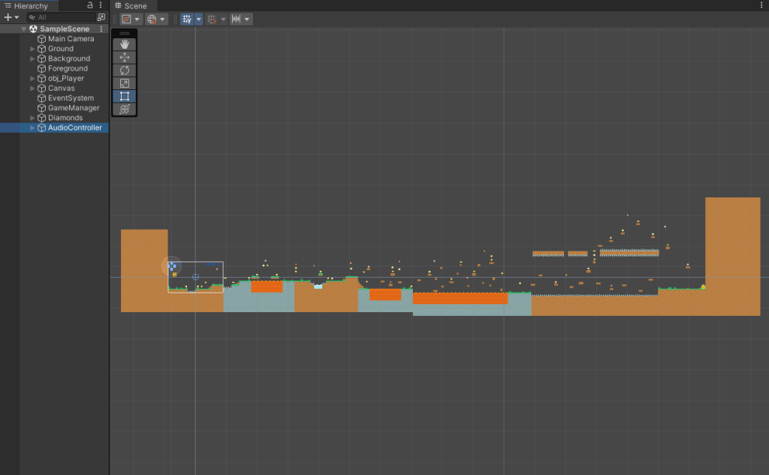Open the grid axis dropdown arrow
This screenshot has height=475, width=769.
(199, 19)
